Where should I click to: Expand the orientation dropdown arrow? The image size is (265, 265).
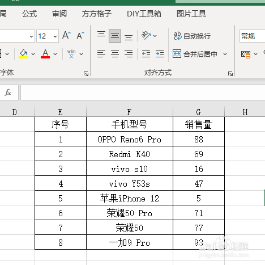(x=155, y=36)
